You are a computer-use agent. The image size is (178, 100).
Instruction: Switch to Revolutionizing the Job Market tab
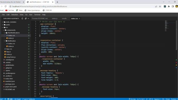coord(11,2)
